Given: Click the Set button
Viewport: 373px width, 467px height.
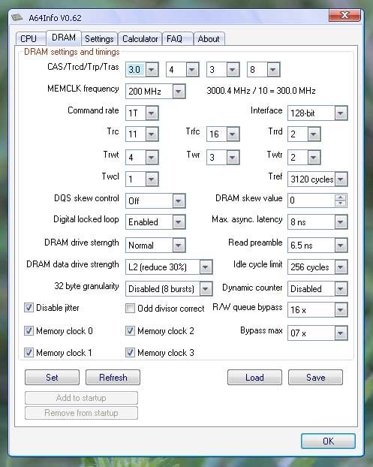Looking at the screenshot, I should [52, 378].
